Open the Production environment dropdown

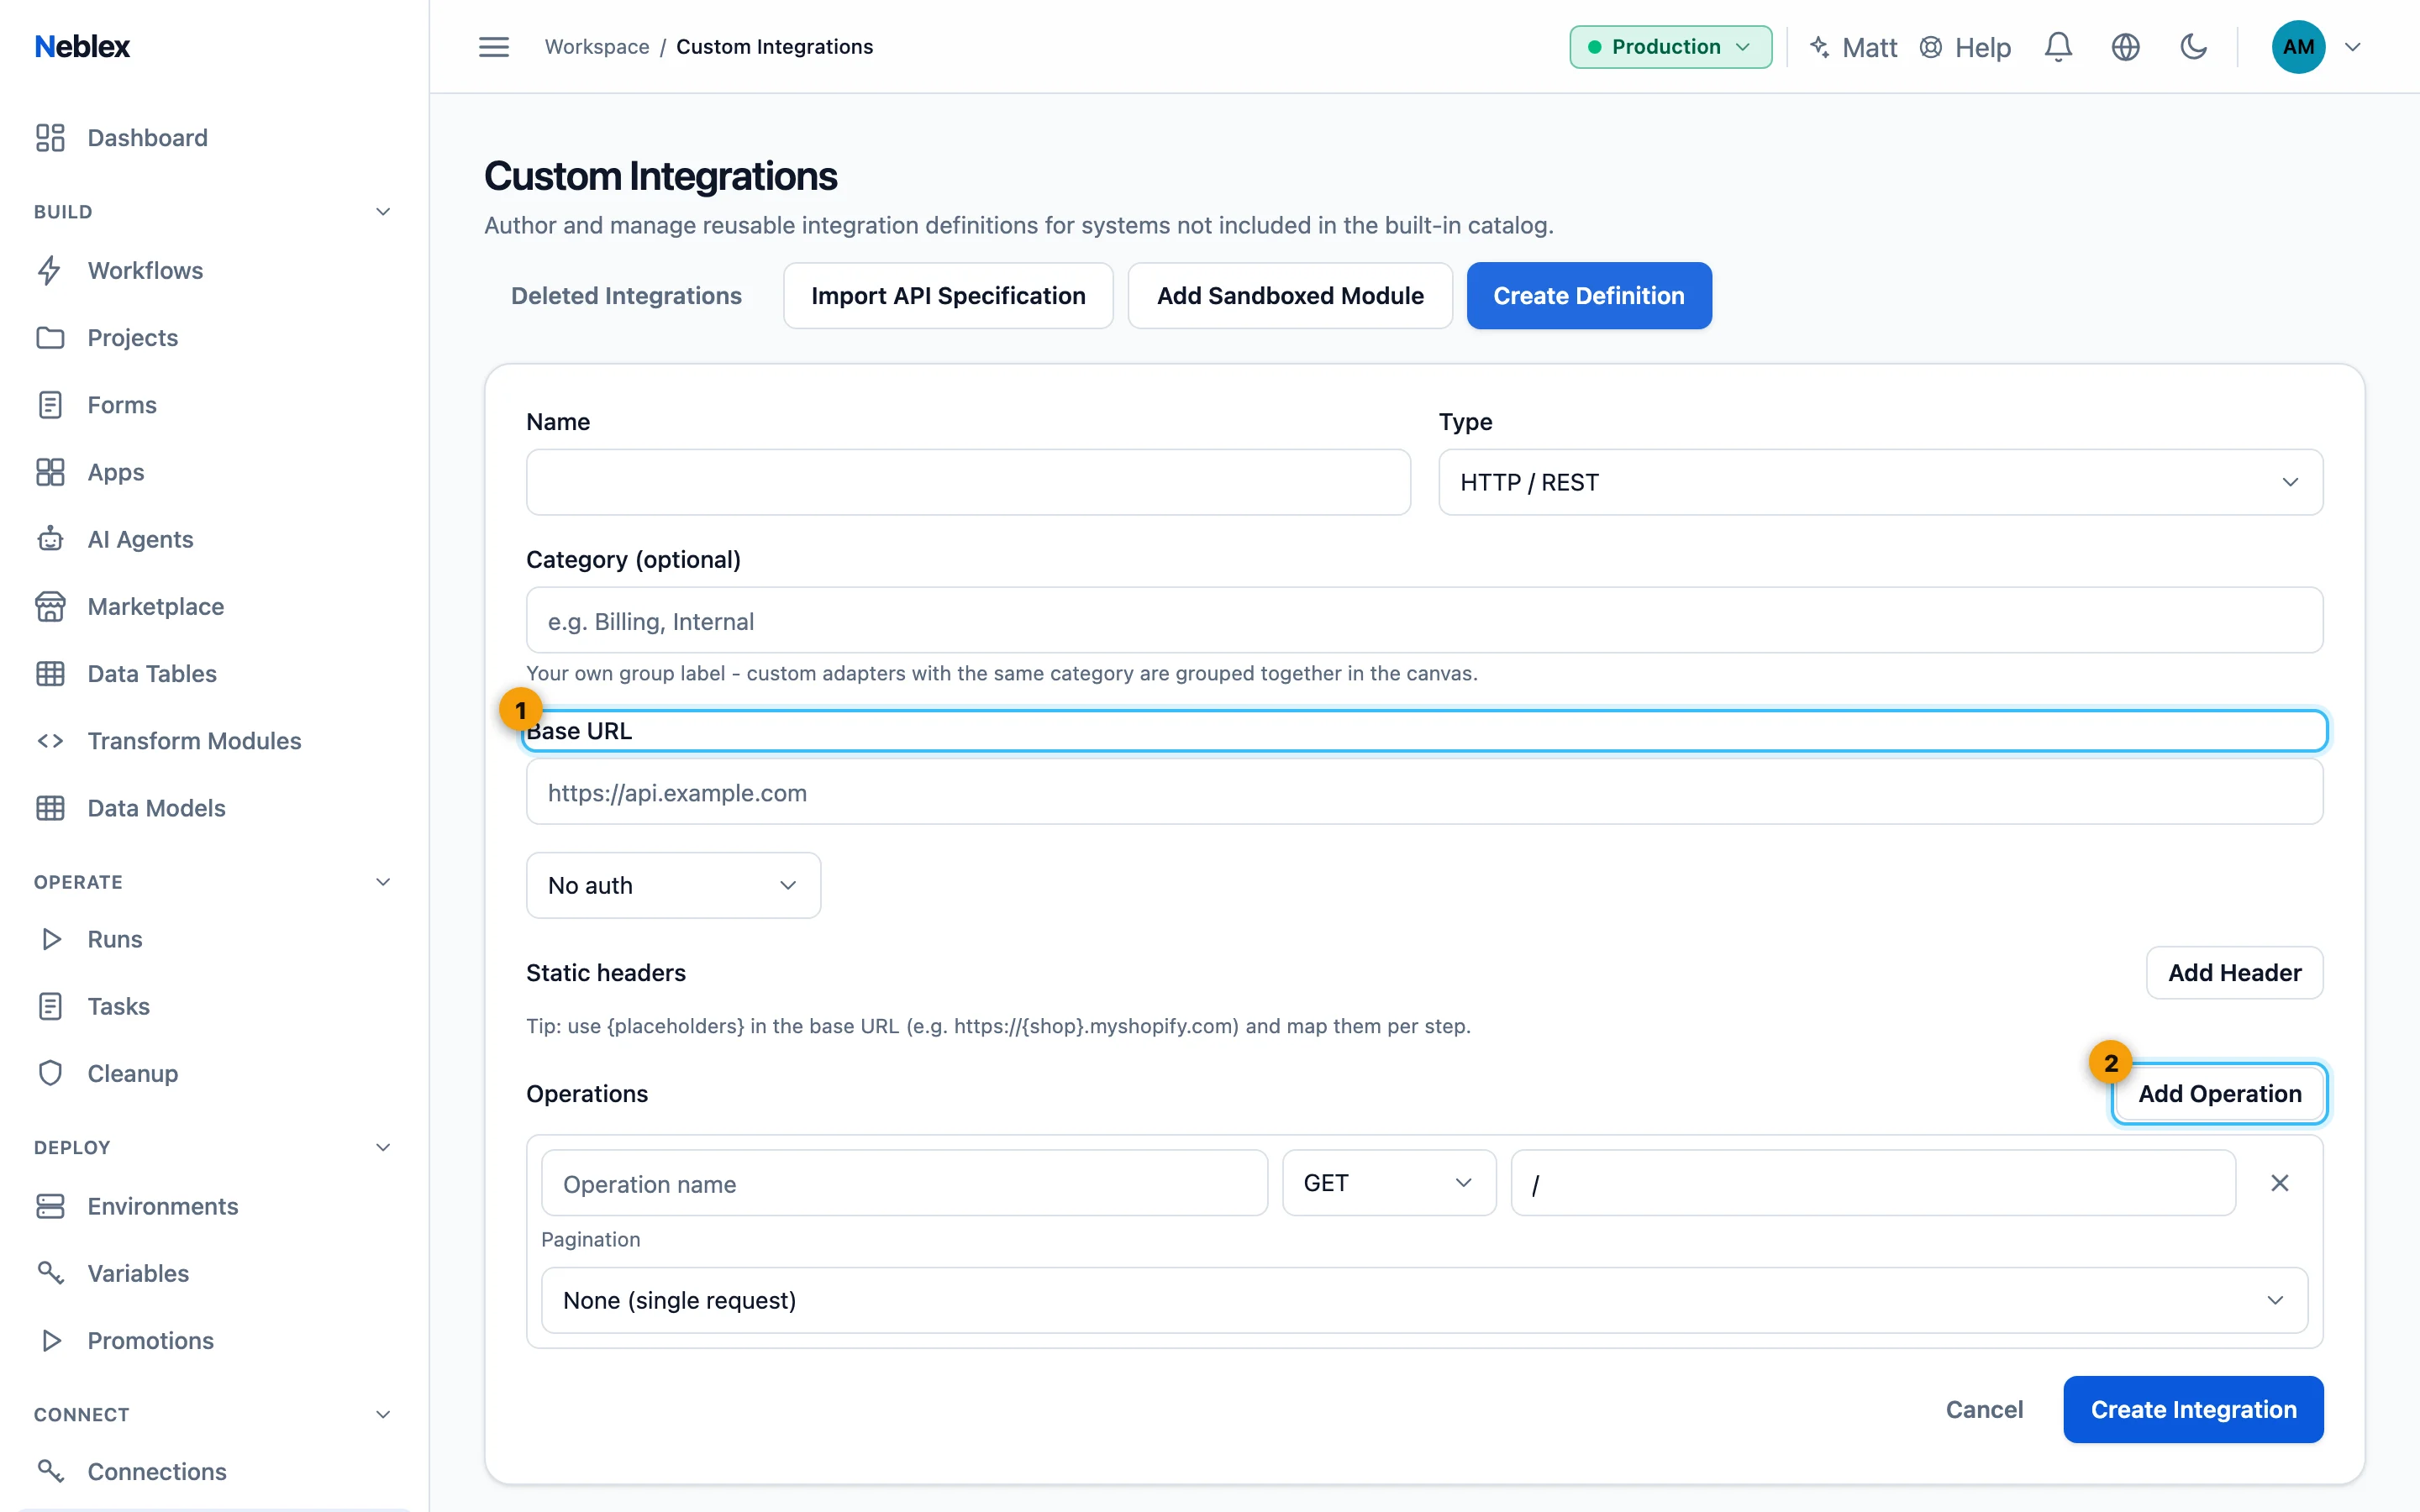click(1670, 47)
